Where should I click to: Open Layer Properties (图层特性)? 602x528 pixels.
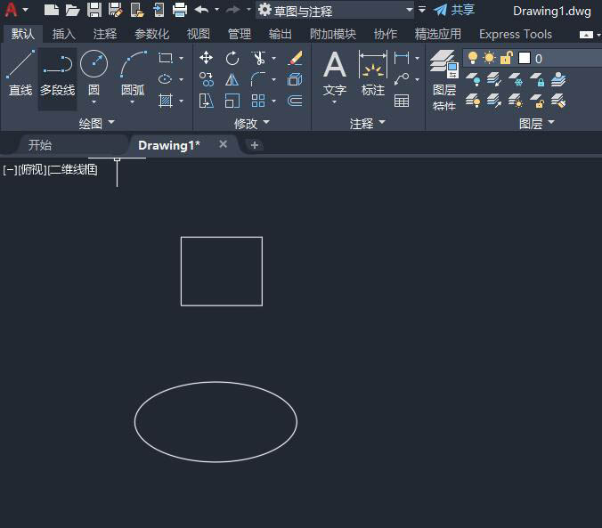(444, 80)
